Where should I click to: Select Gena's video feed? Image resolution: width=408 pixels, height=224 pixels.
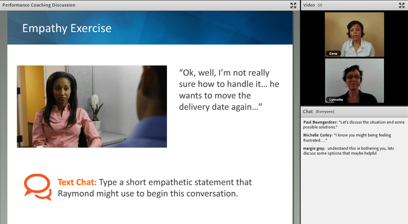[354, 35]
